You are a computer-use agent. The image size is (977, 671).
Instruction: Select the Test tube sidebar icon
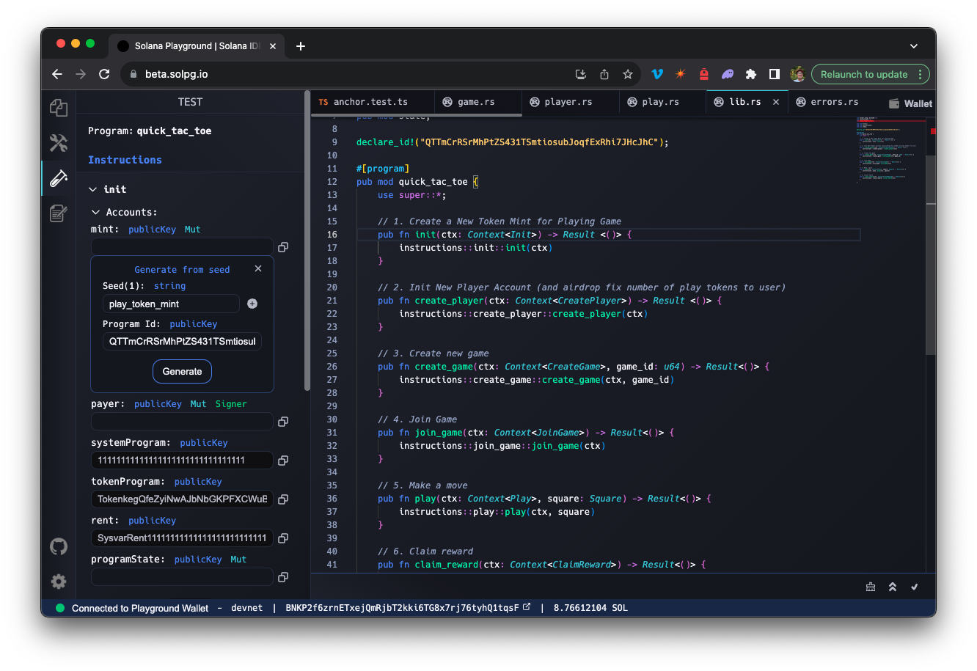[59, 177]
